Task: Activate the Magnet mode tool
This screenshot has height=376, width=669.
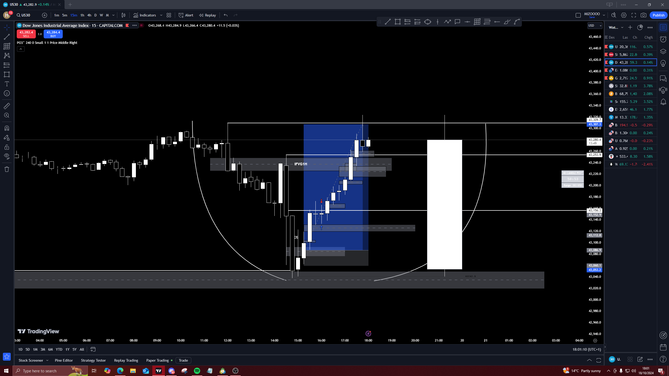Action: tap(7, 128)
